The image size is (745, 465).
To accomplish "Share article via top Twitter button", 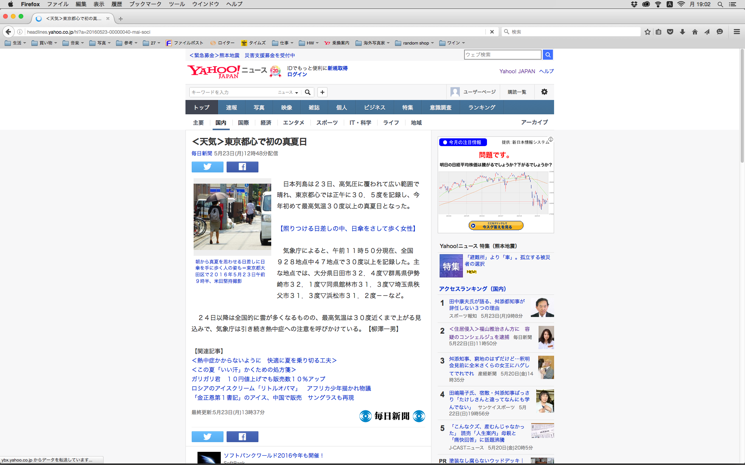I will [207, 167].
